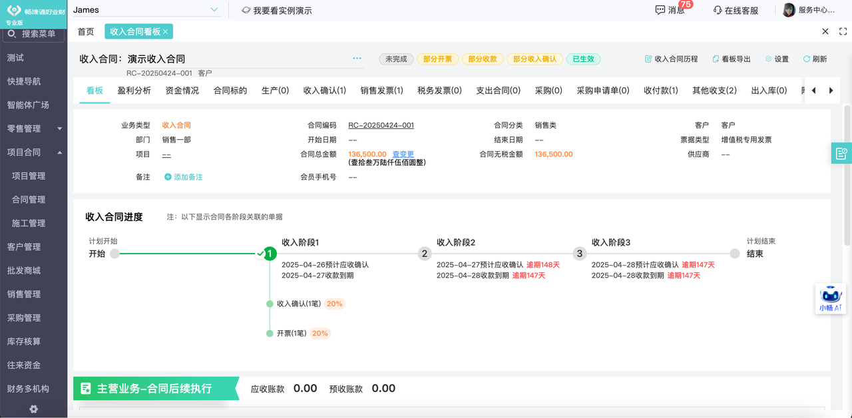Close all tabs with the X icon
This screenshot has height=418, width=852.
pos(825,31)
